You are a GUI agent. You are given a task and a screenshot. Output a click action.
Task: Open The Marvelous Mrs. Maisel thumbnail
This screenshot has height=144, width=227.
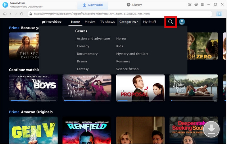pyautogui.click(x=87, y=88)
